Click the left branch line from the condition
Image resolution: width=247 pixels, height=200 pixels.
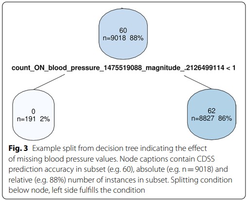49,82
